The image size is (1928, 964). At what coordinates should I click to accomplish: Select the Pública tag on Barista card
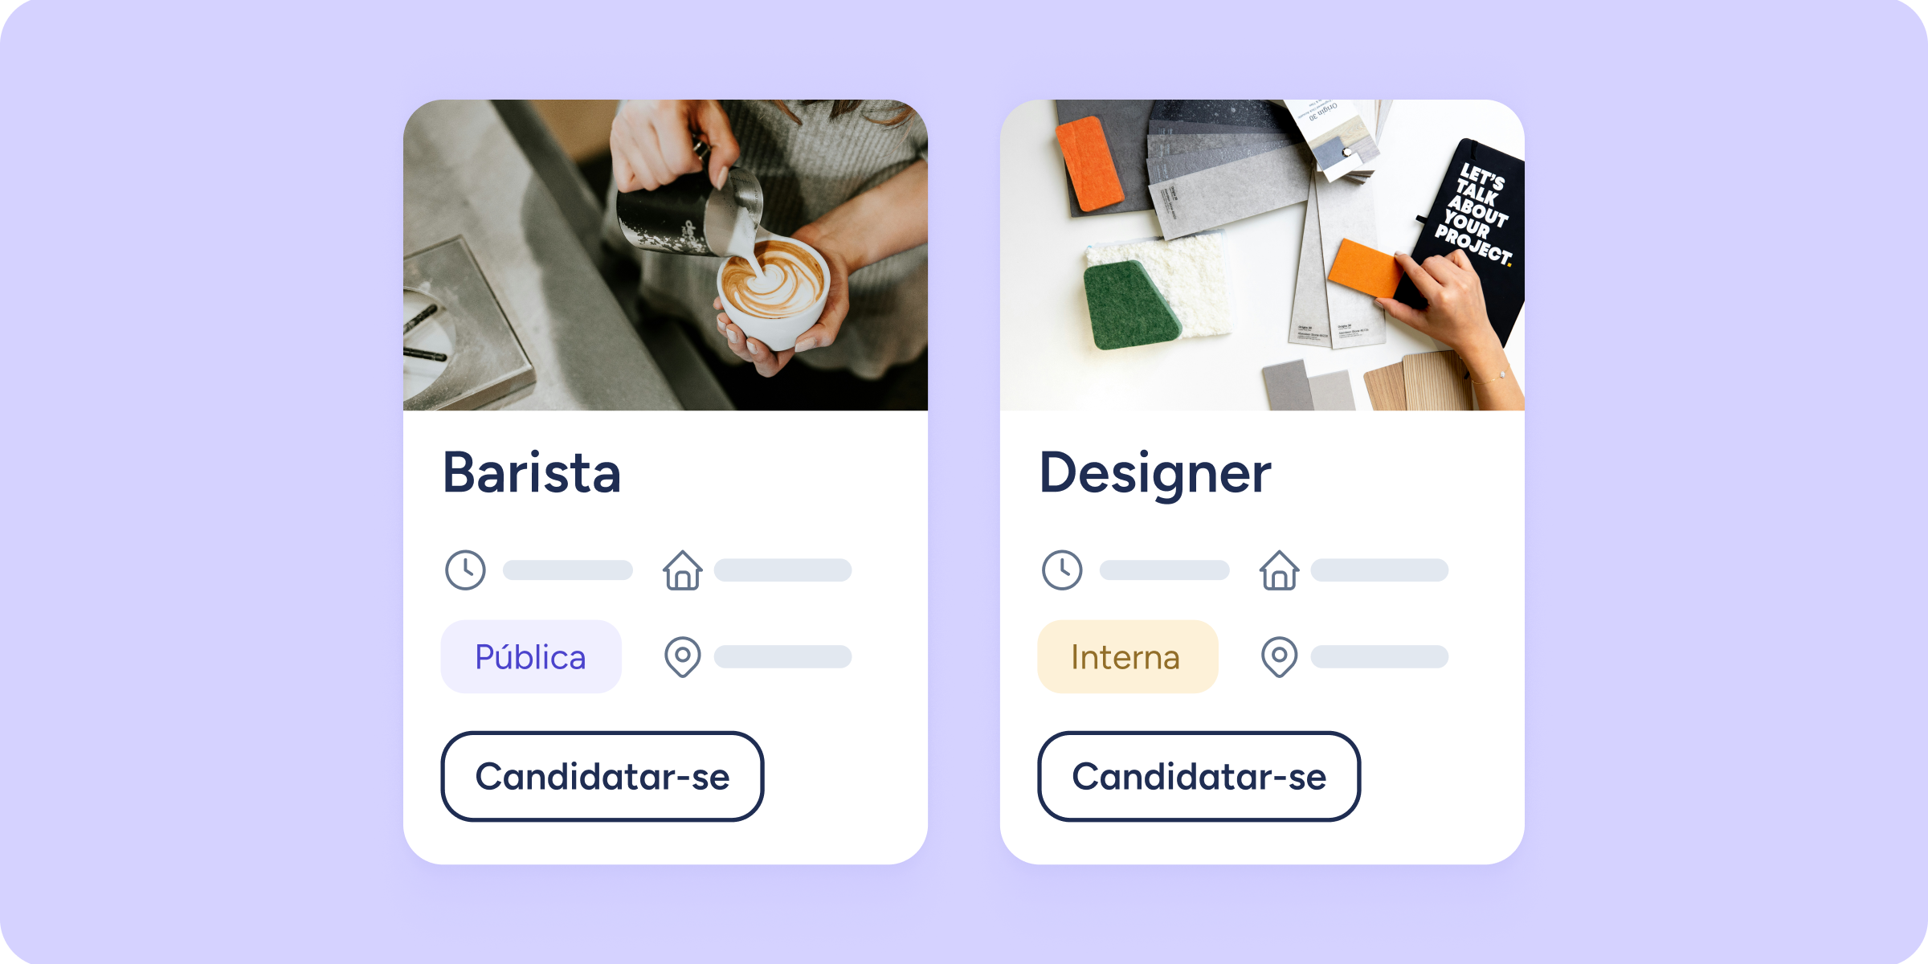pos(531,656)
